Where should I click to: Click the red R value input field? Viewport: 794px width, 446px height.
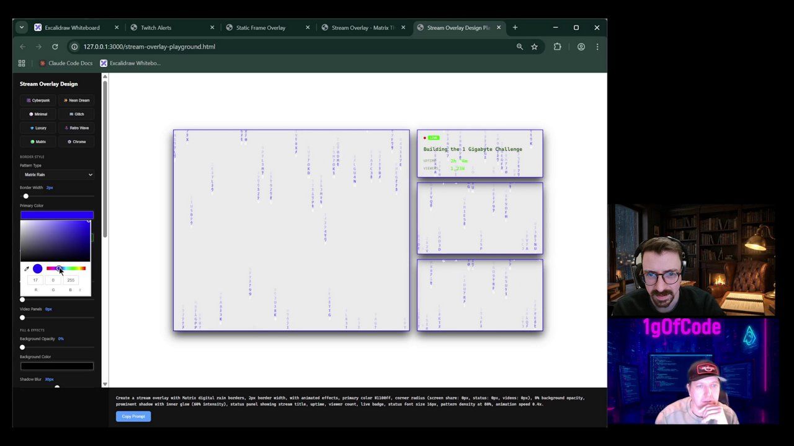click(x=35, y=280)
